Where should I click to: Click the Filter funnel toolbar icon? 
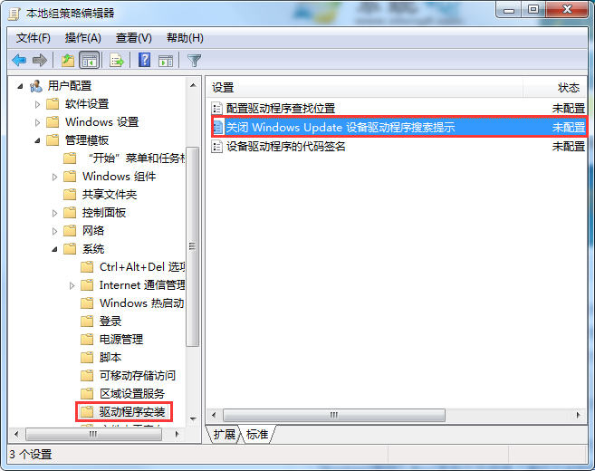click(x=194, y=61)
